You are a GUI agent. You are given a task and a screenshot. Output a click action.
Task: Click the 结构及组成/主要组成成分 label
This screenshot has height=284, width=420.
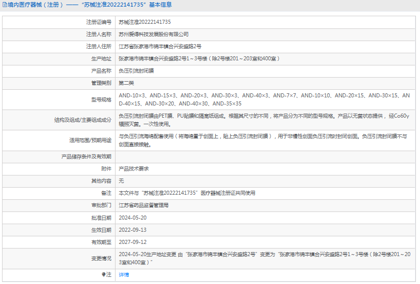83,120
